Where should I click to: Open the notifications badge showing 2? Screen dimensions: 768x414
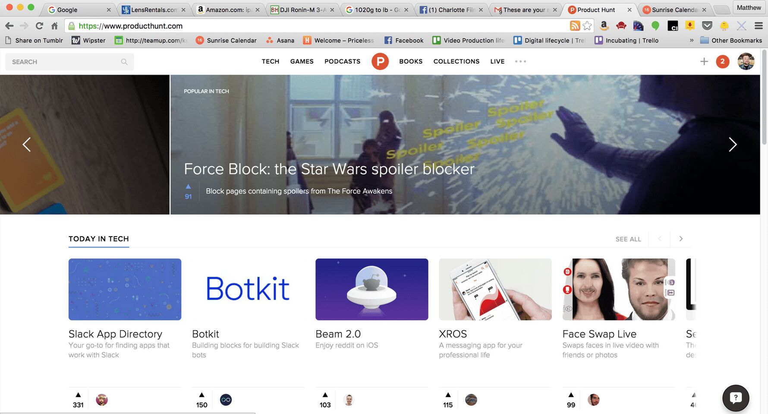click(722, 61)
